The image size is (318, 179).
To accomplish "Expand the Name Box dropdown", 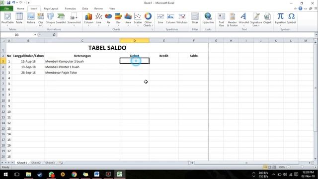I will pos(35,35).
